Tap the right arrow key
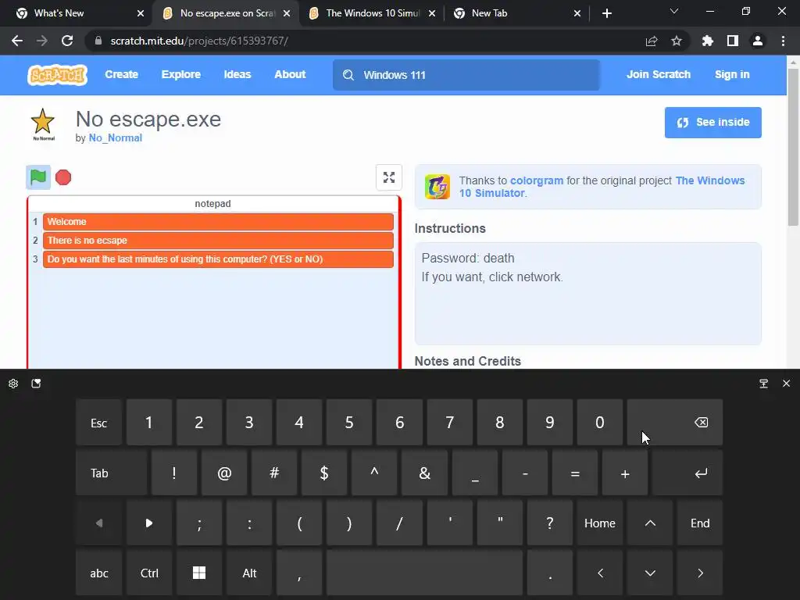The height and width of the screenshot is (600, 800). (700, 573)
